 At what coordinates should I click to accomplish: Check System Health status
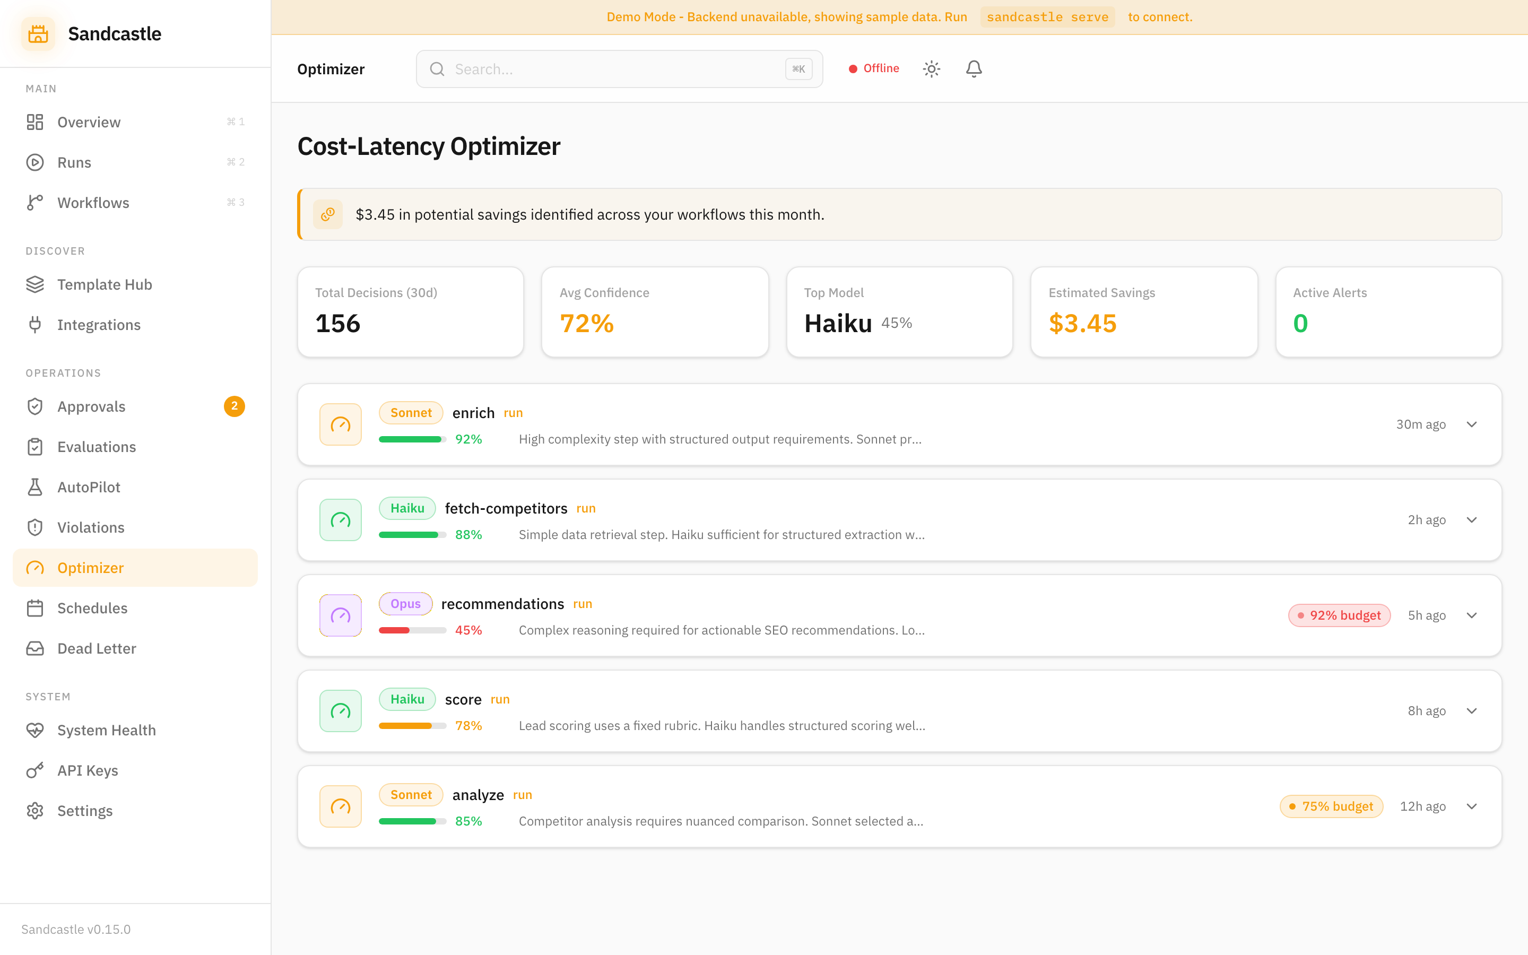click(106, 730)
